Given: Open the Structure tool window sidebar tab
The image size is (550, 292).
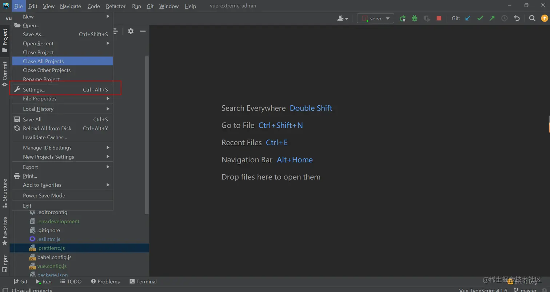Looking at the screenshot, I should pyautogui.click(x=5, y=193).
